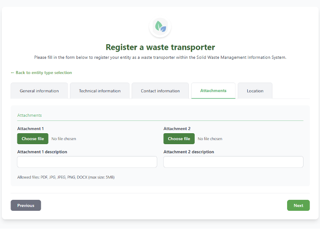Click the Register a waste transporter title

[160, 47]
